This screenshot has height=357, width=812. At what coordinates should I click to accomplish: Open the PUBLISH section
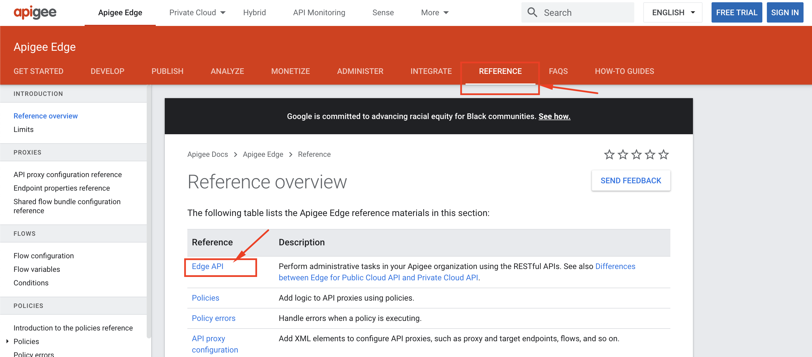tap(167, 71)
